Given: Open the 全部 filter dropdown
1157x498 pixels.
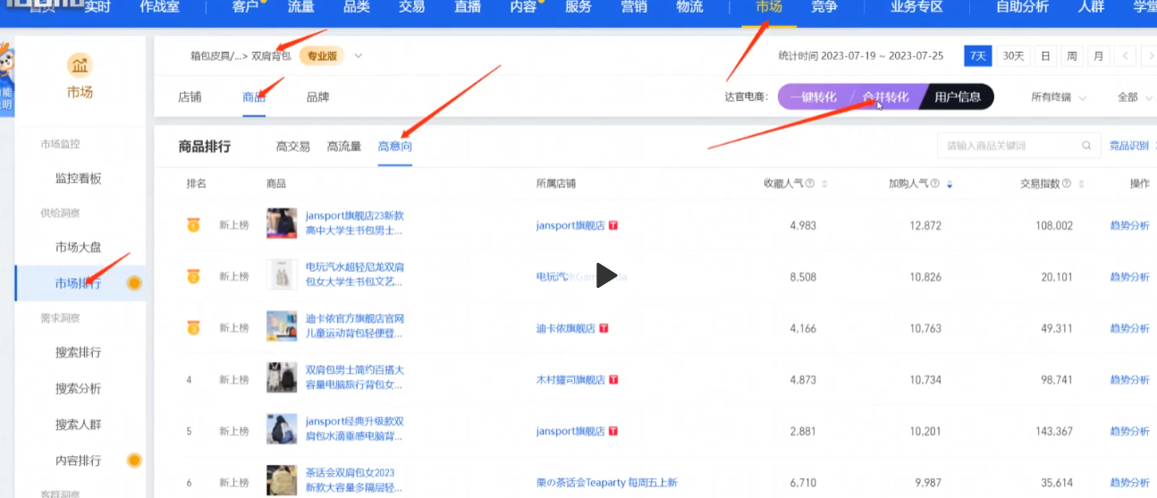Looking at the screenshot, I should click(1133, 97).
